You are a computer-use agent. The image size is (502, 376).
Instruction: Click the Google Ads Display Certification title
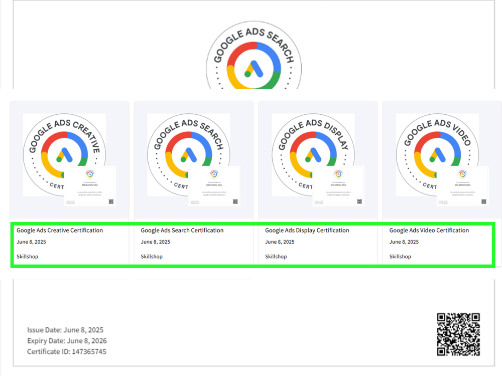pyautogui.click(x=307, y=230)
